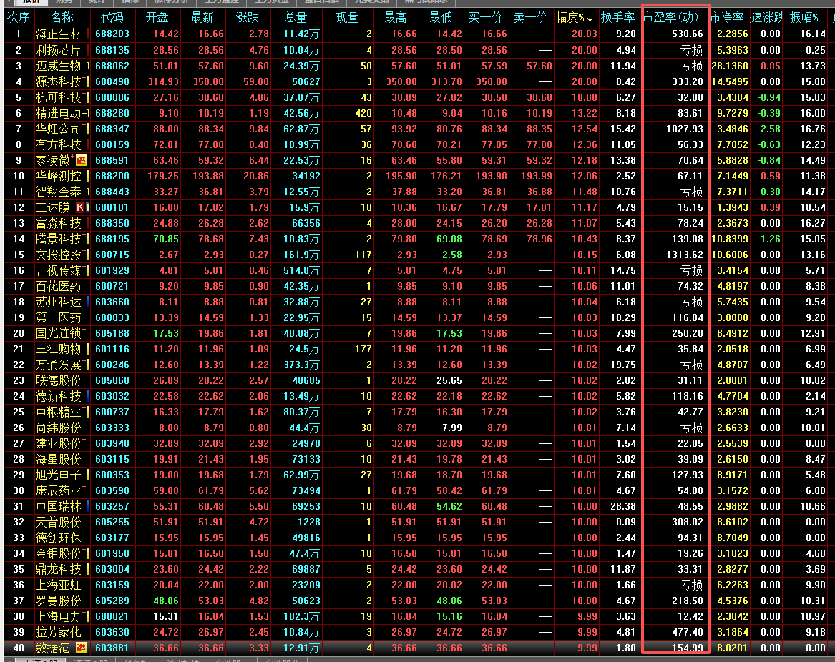This screenshot has width=835, height=662.
Task: Select the 三江购物 stock name
Action: click(59, 349)
